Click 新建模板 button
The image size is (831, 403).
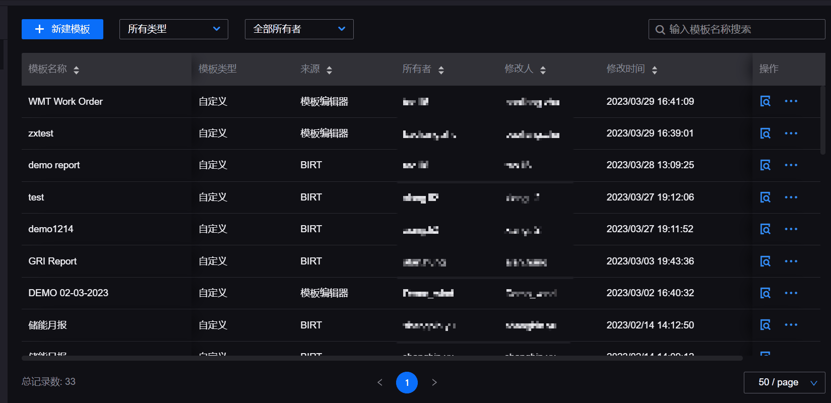coord(62,29)
